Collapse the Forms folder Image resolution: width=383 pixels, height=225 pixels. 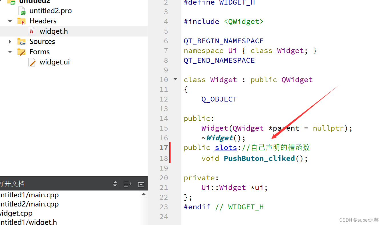(10, 52)
